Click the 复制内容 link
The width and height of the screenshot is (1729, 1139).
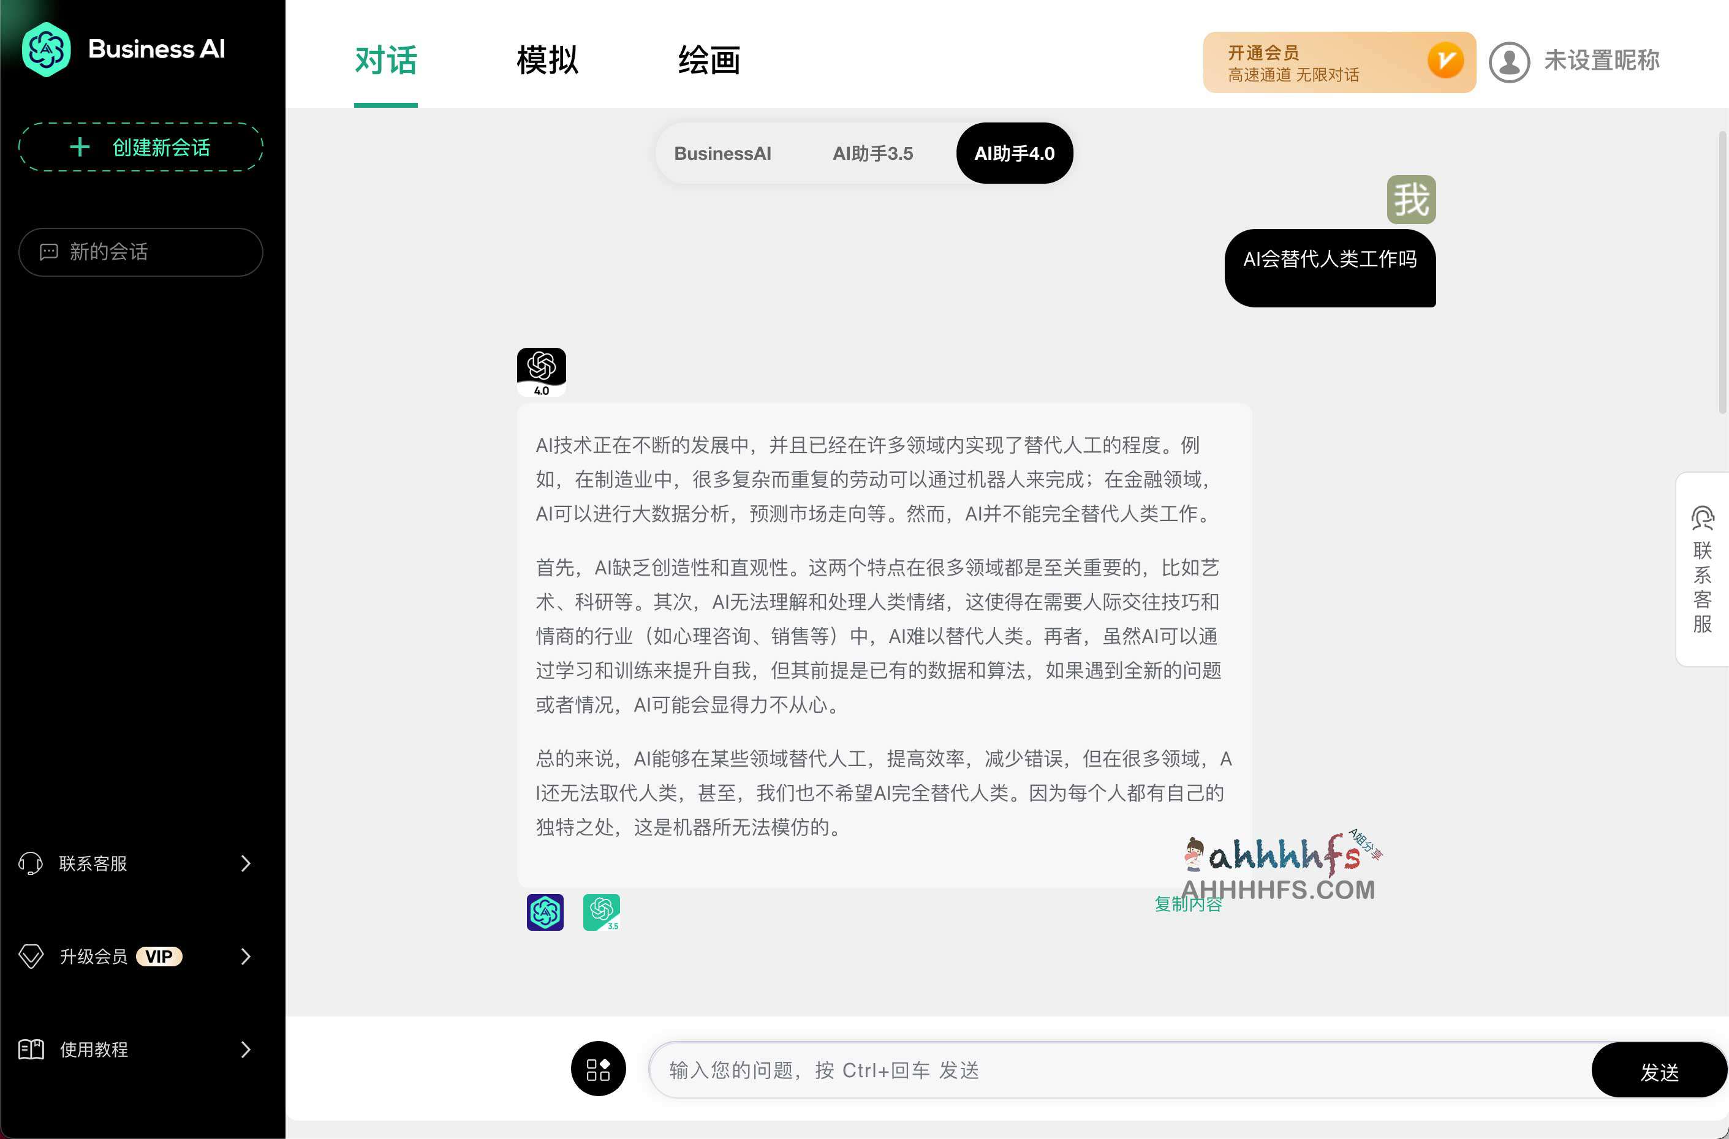tap(1187, 904)
